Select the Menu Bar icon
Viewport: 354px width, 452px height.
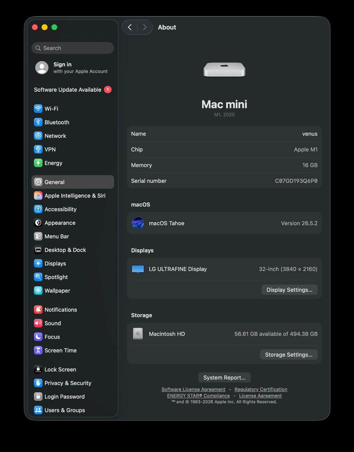(x=38, y=236)
